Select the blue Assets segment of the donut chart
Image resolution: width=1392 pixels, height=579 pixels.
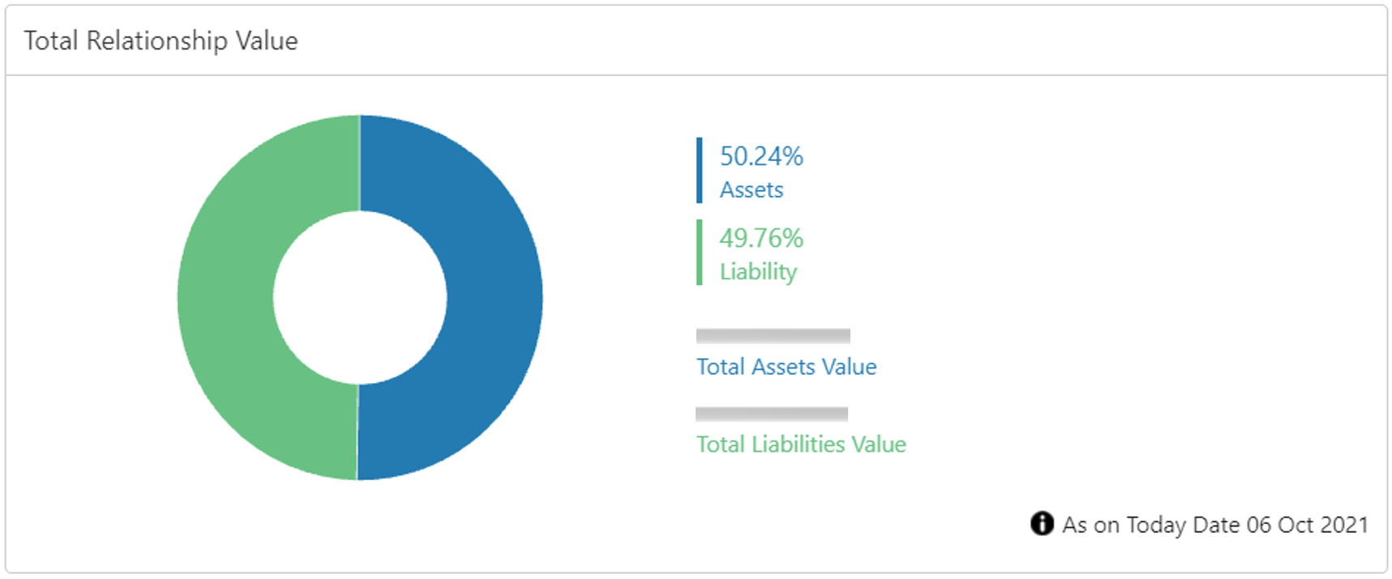tap(493, 297)
